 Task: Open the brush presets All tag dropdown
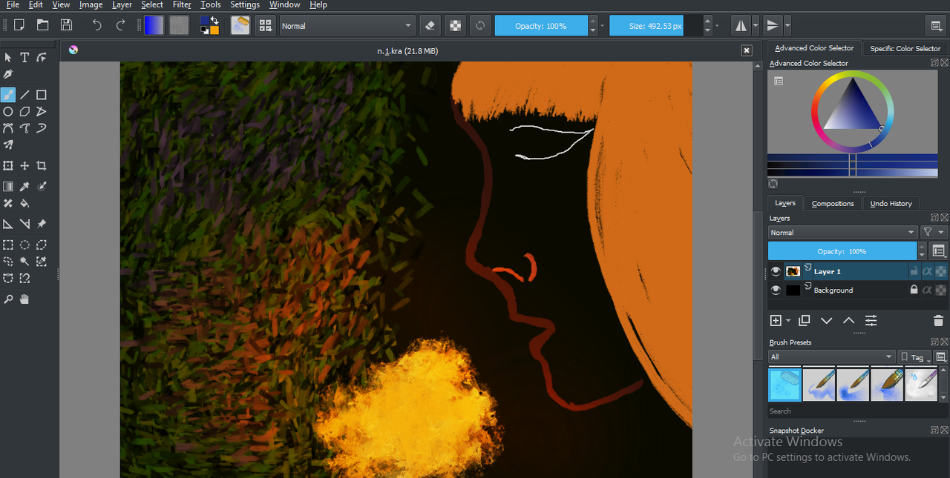click(x=831, y=357)
